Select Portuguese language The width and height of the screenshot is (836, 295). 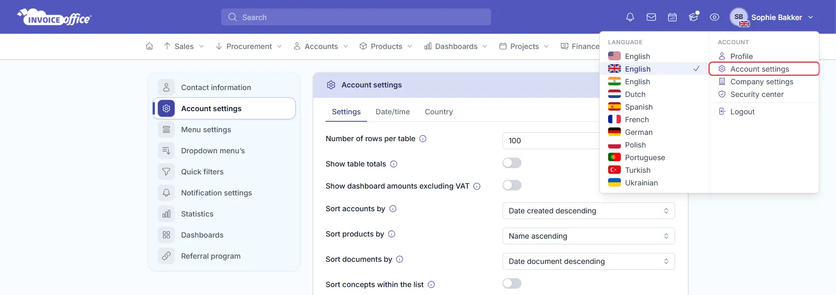click(654, 158)
